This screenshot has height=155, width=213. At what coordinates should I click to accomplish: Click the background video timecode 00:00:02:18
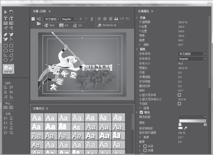coord(109,25)
